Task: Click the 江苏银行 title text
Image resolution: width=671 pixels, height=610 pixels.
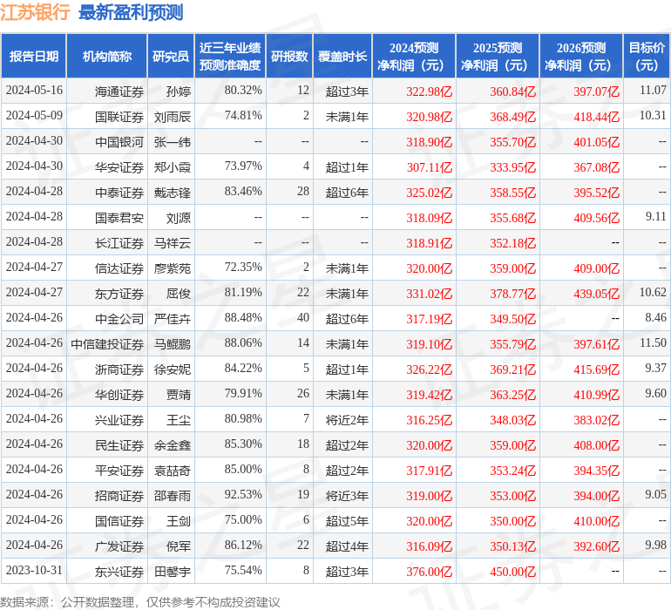Action: point(35,12)
